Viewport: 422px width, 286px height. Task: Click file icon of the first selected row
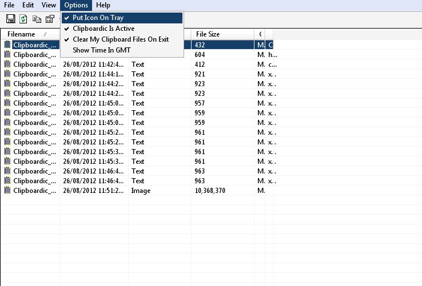tap(7, 45)
